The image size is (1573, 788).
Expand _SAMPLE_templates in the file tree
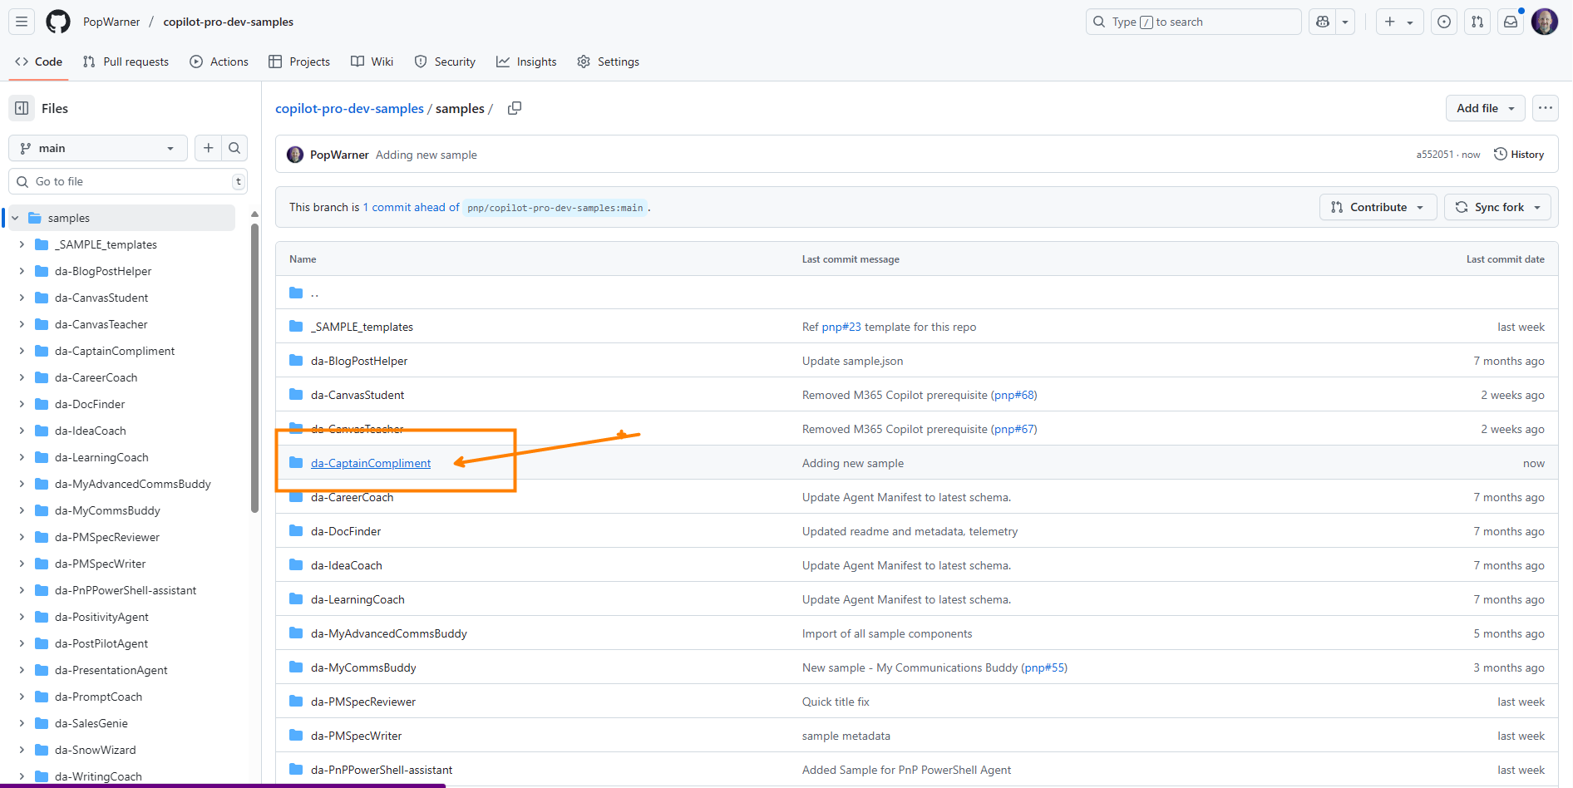pyautogui.click(x=22, y=244)
